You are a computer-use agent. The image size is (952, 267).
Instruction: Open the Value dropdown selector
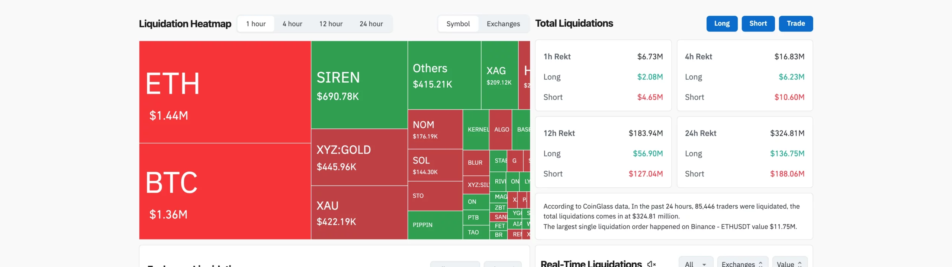pyautogui.click(x=789, y=263)
